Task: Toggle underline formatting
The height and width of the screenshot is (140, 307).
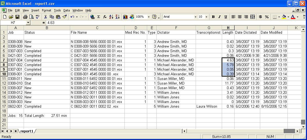Action: point(226,17)
